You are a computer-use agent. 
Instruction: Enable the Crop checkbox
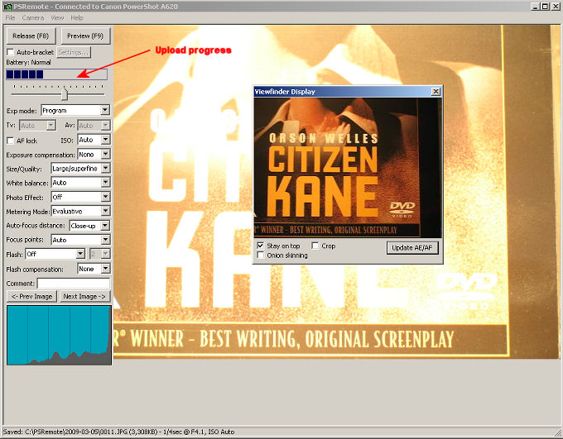coord(315,246)
